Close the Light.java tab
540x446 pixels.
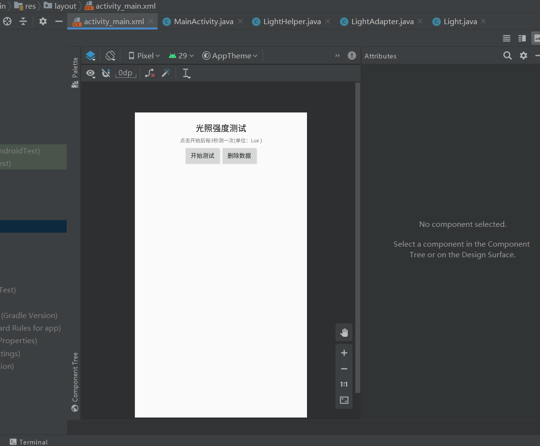[483, 21]
